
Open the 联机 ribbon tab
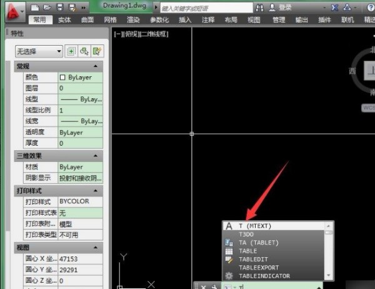(x=347, y=20)
